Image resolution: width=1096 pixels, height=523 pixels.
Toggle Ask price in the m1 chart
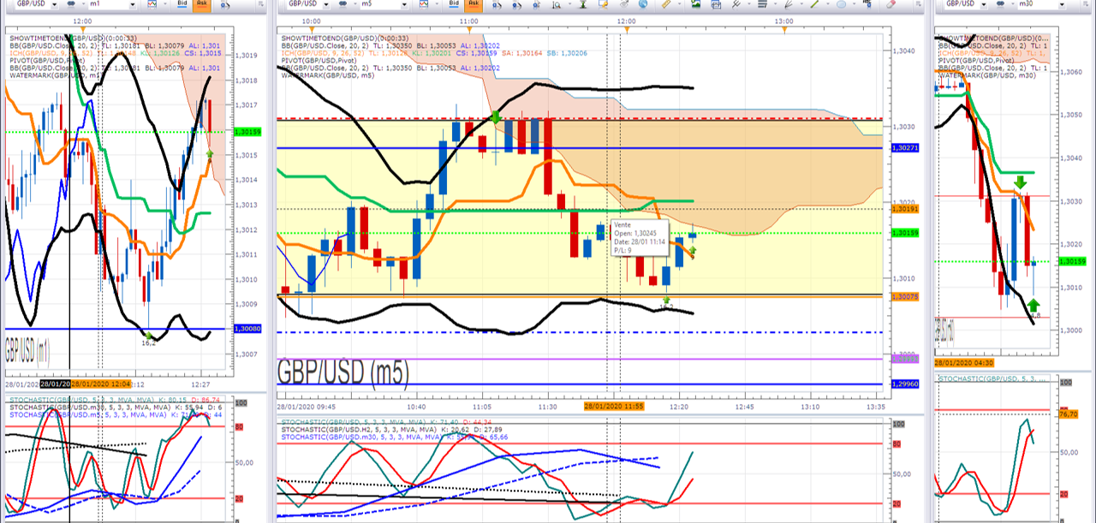(x=202, y=4)
